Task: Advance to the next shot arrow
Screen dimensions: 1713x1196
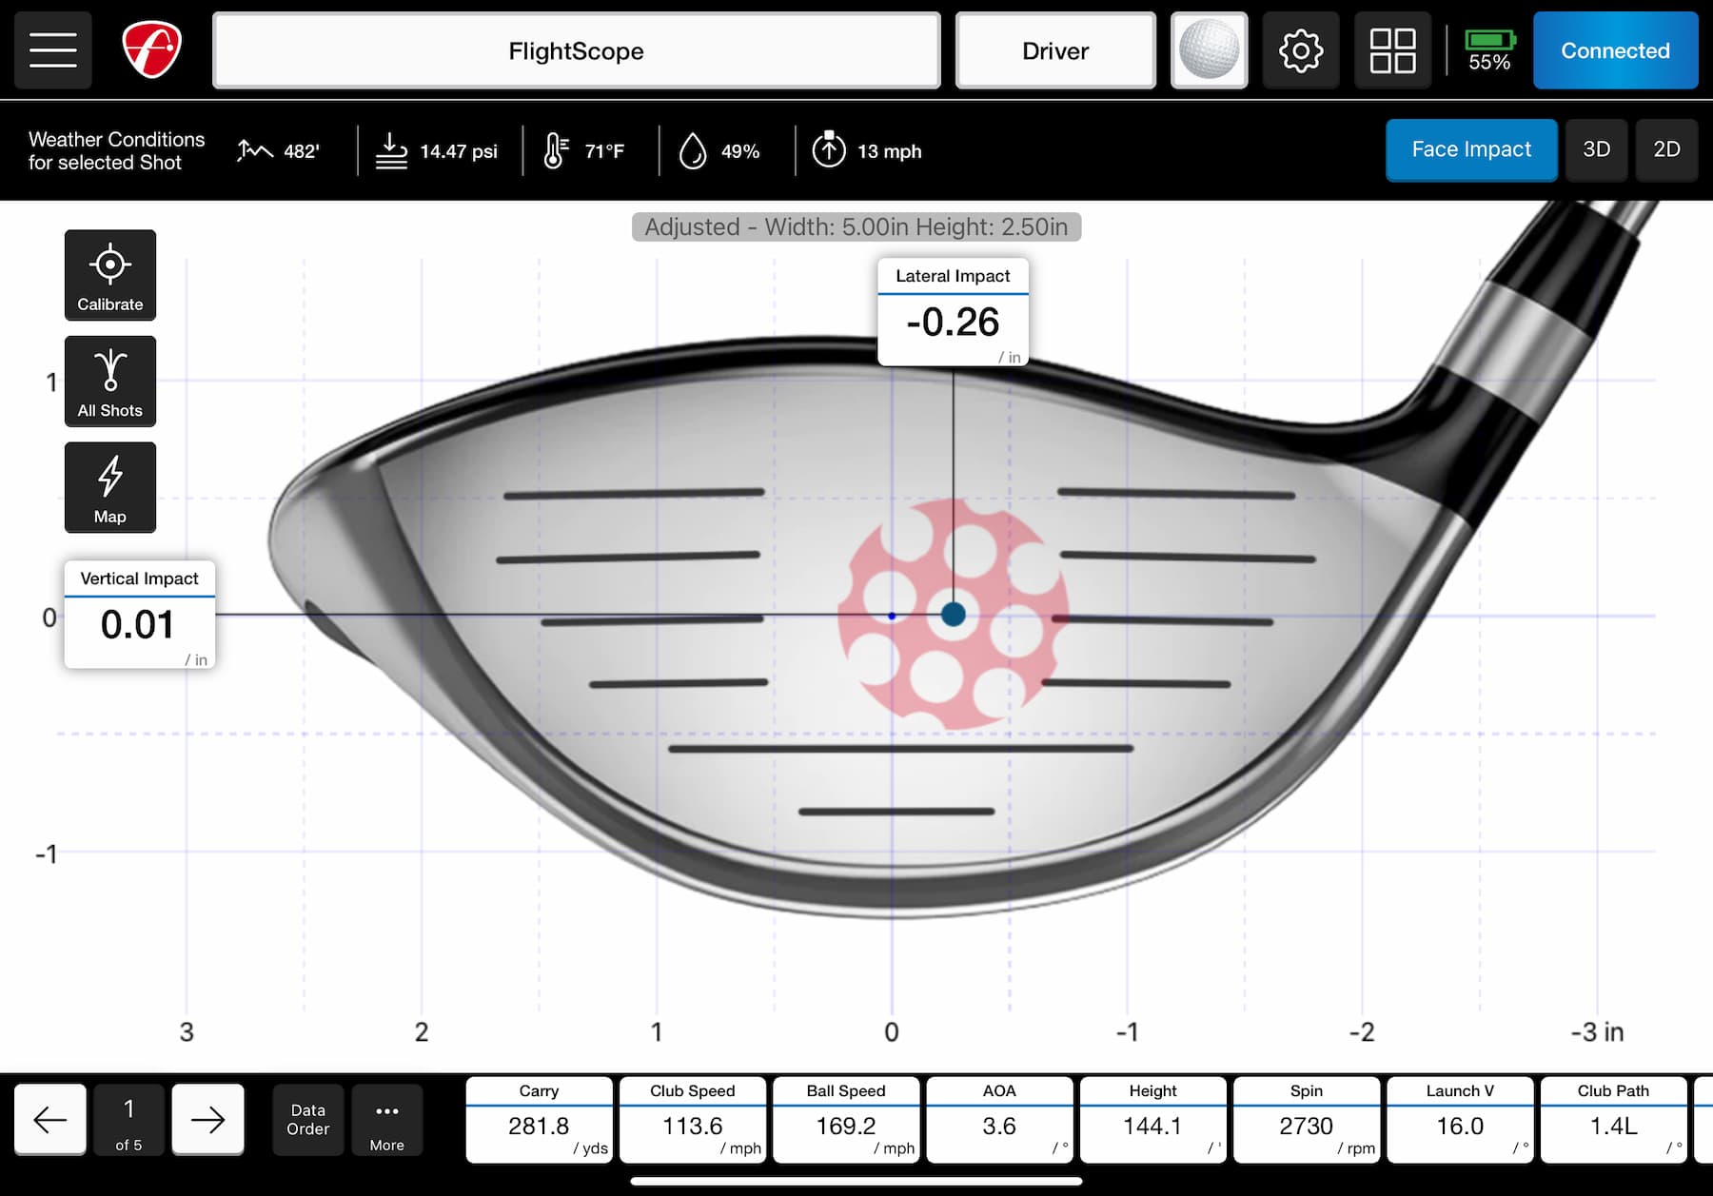Action: (x=207, y=1119)
